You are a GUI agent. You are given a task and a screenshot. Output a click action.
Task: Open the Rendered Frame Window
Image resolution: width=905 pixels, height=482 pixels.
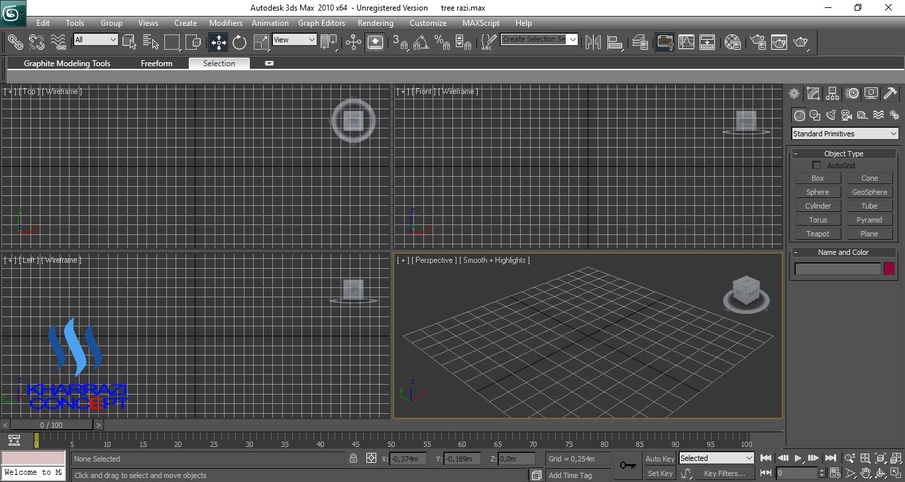(779, 42)
